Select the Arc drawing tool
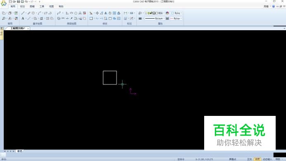Image resolution: width=286 pixels, height=161 pixels. (x=39, y=13)
